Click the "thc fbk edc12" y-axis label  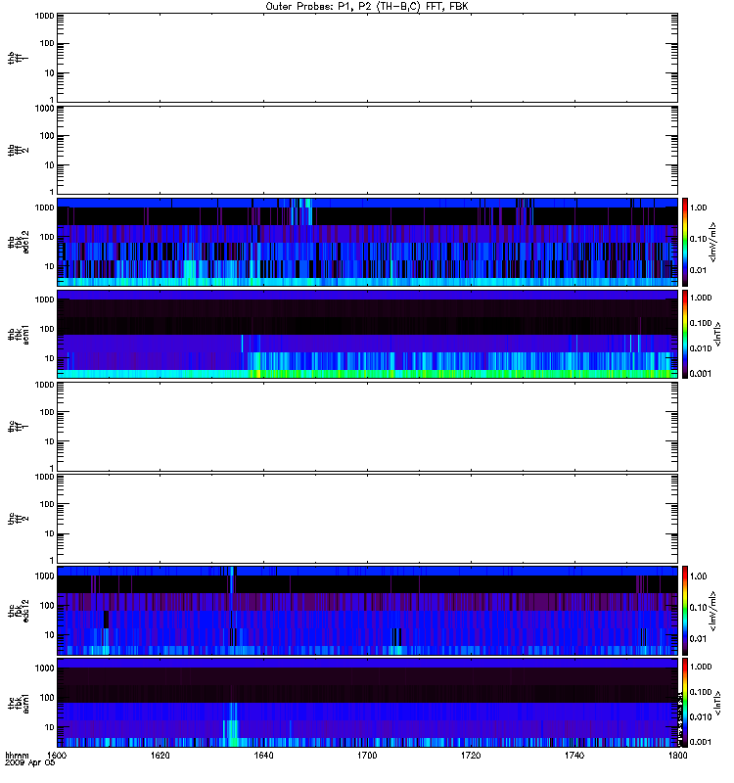click(18, 611)
